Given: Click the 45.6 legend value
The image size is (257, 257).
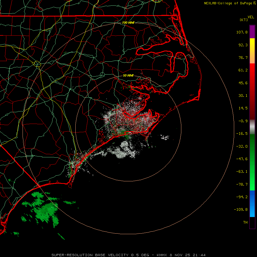Looking at the screenshot, I should (x=243, y=83).
